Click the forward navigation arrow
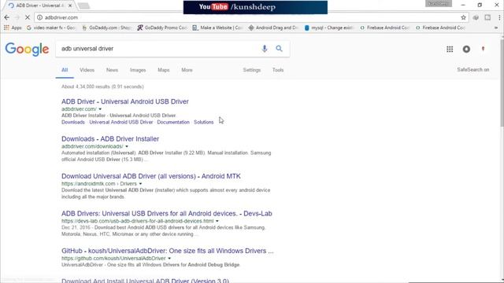504x283 pixels. 17,17
